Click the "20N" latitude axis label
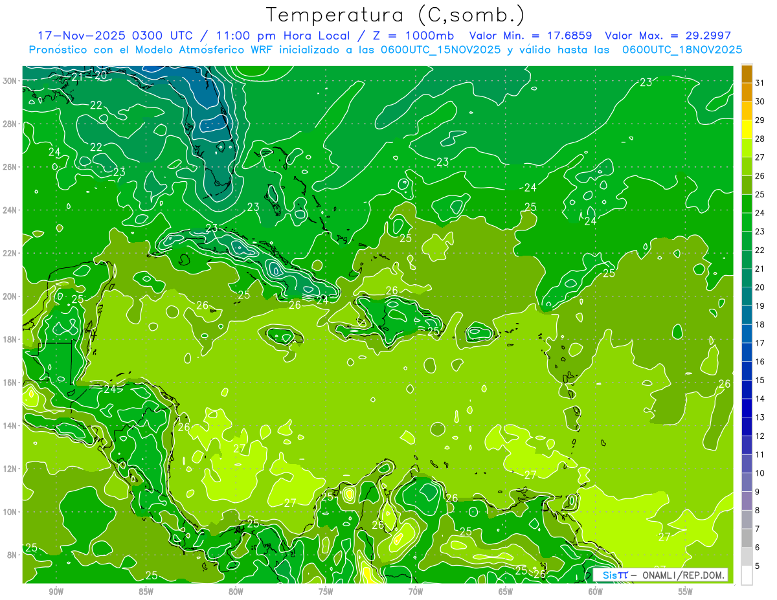This screenshot has width=777, height=600. (10, 296)
